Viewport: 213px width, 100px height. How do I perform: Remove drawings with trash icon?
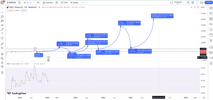click(x=2, y=73)
